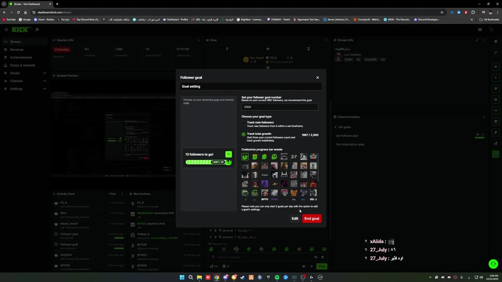This screenshot has height=282, width=502.
Task: Open the browser extensions puzzle icon
Action: point(473,12)
